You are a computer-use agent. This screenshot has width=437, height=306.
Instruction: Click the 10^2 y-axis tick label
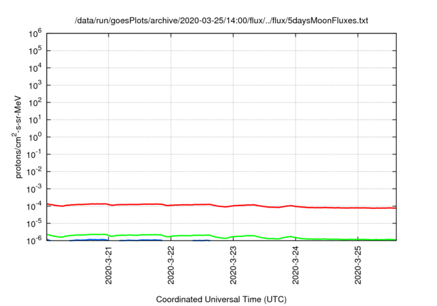pos(35,102)
